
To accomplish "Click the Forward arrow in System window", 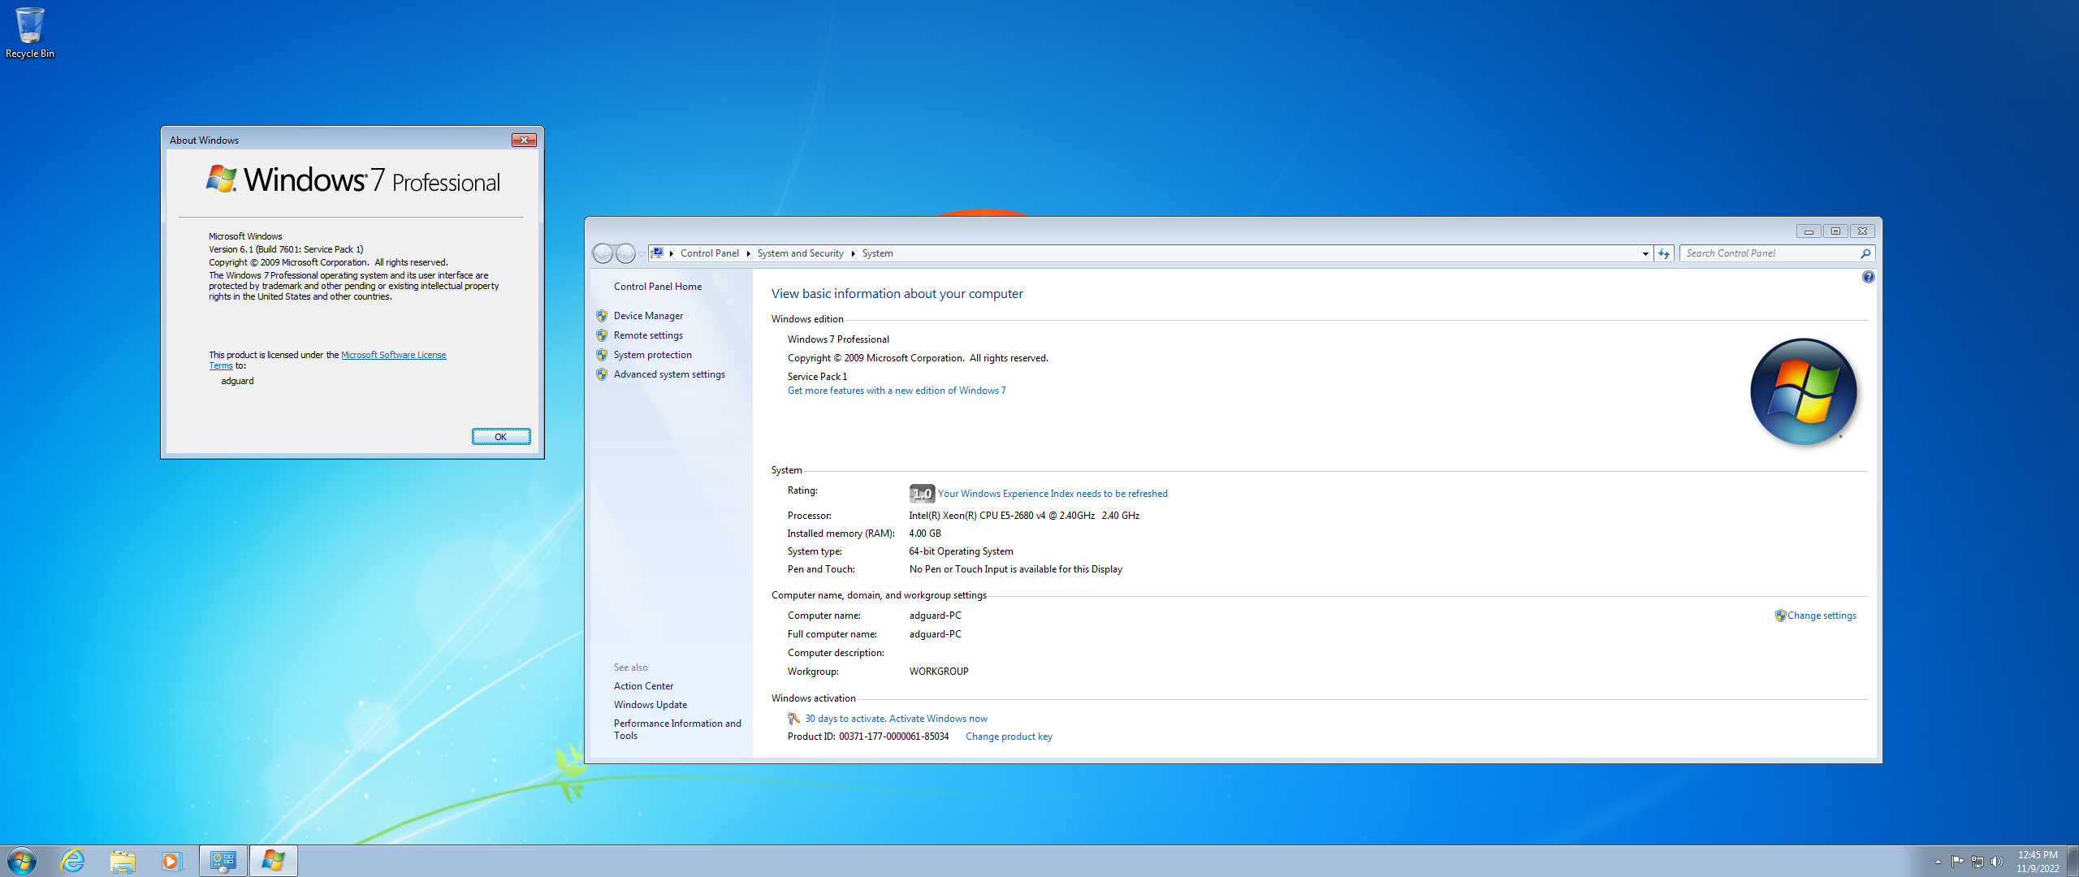I will click(625, 253).
